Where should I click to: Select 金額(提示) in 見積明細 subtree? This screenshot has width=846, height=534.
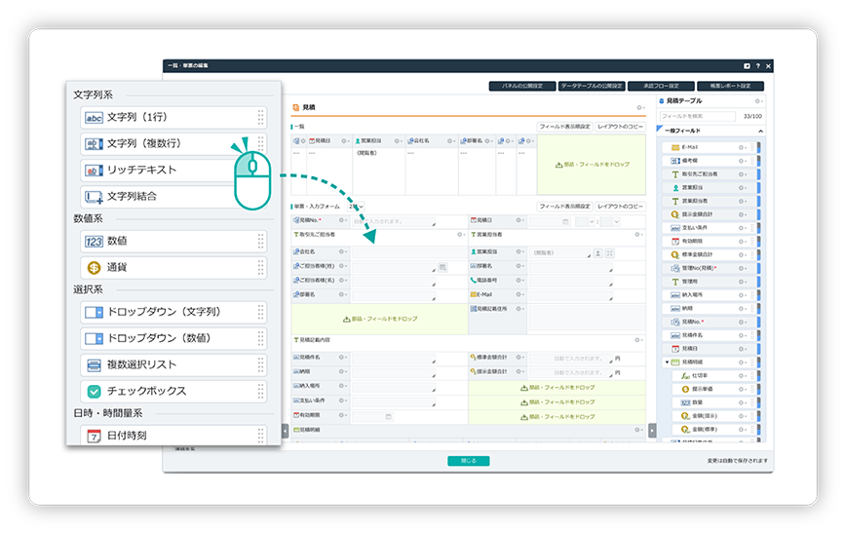point(714,416)
